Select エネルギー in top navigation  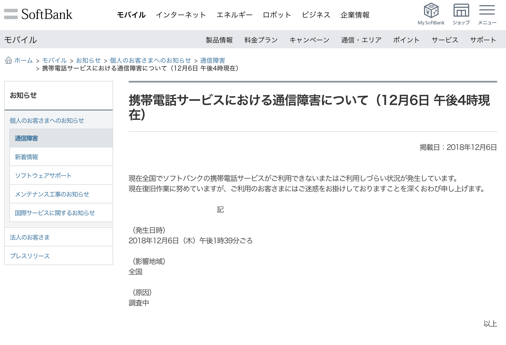coord(234,15)
